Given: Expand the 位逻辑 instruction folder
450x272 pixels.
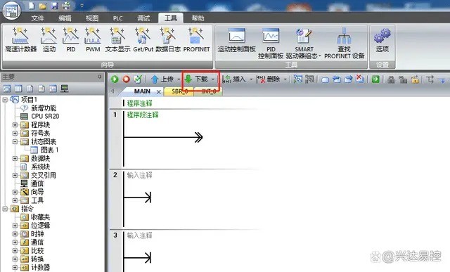Looking at the screenshot, I should 15,226.
